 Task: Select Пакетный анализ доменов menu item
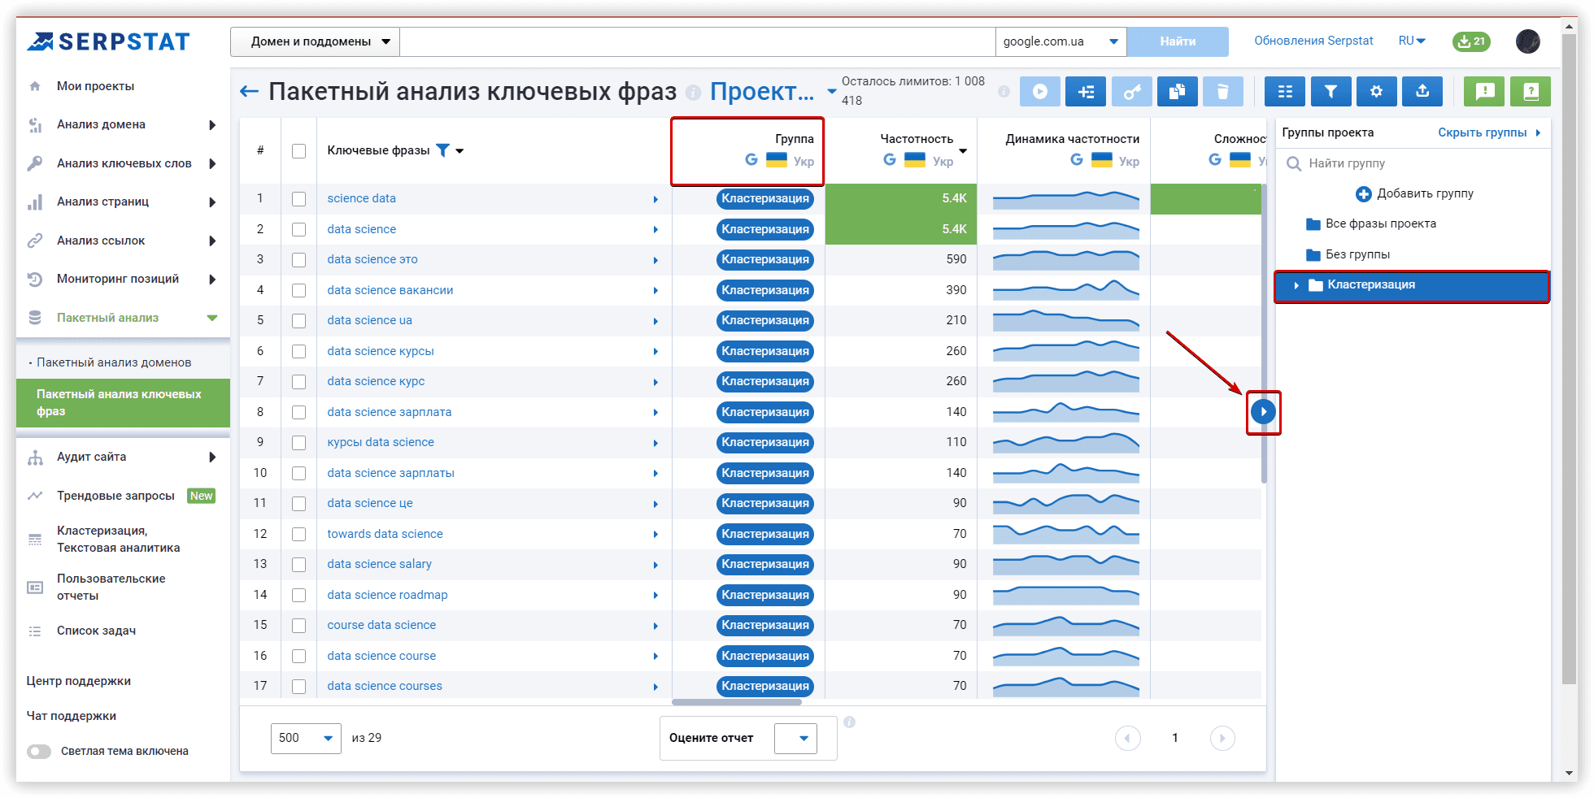tap(114, 362)
